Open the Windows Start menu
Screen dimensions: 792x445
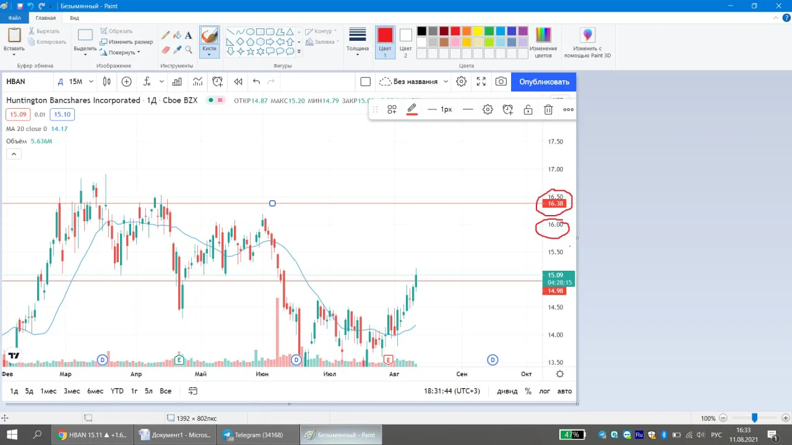(12, 434)
